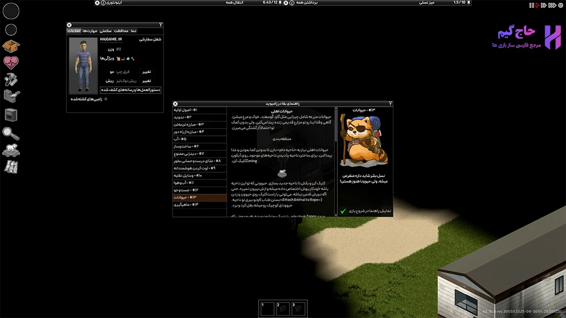Select guide entry #11 آب‌وهوا
This screenshot has width=566, height=318.
(200, 183)
